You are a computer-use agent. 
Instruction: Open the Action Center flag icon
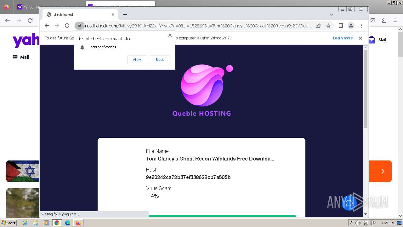(x=373, y=223)
